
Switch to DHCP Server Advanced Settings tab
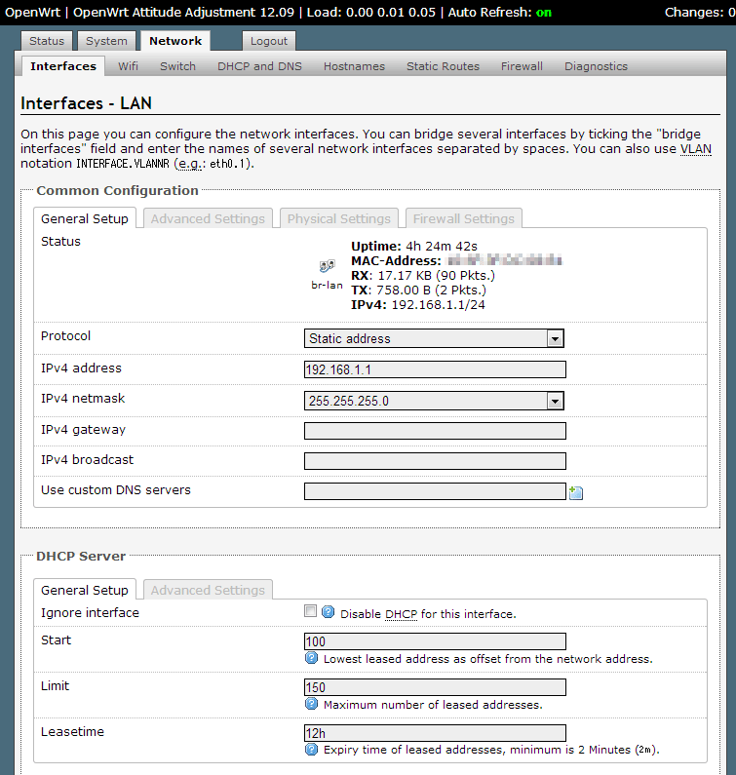click(x=208, y=590)
